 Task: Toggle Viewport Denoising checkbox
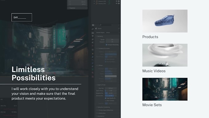[x=106, y=45]
